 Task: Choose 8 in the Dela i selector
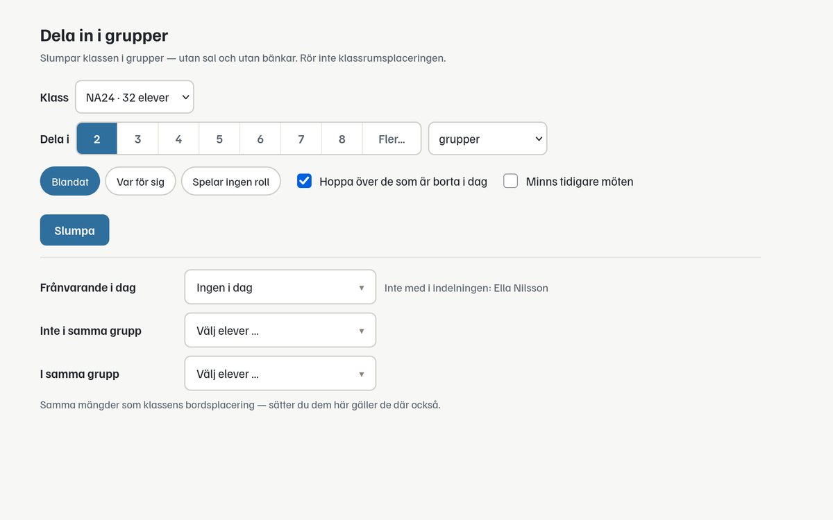coord(342,139)
